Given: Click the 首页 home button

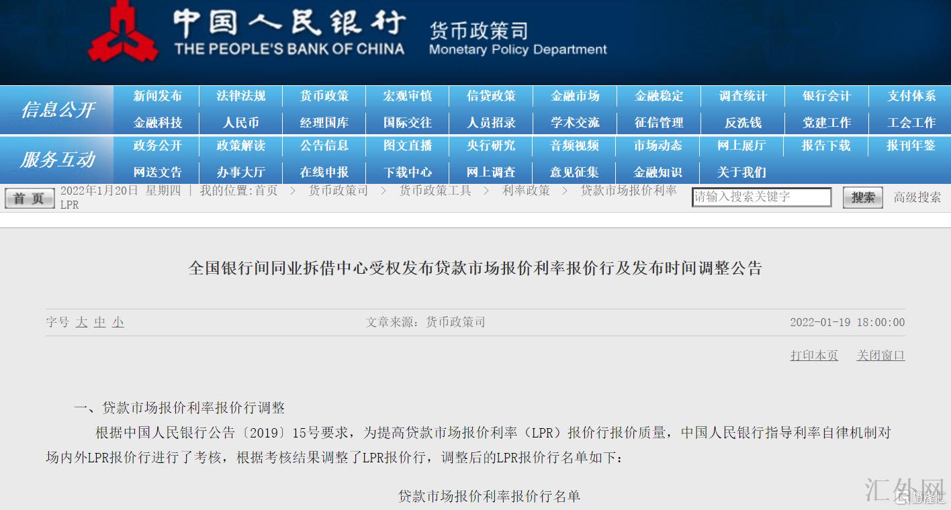Looking at the screenshot, I should pos(29,198).
